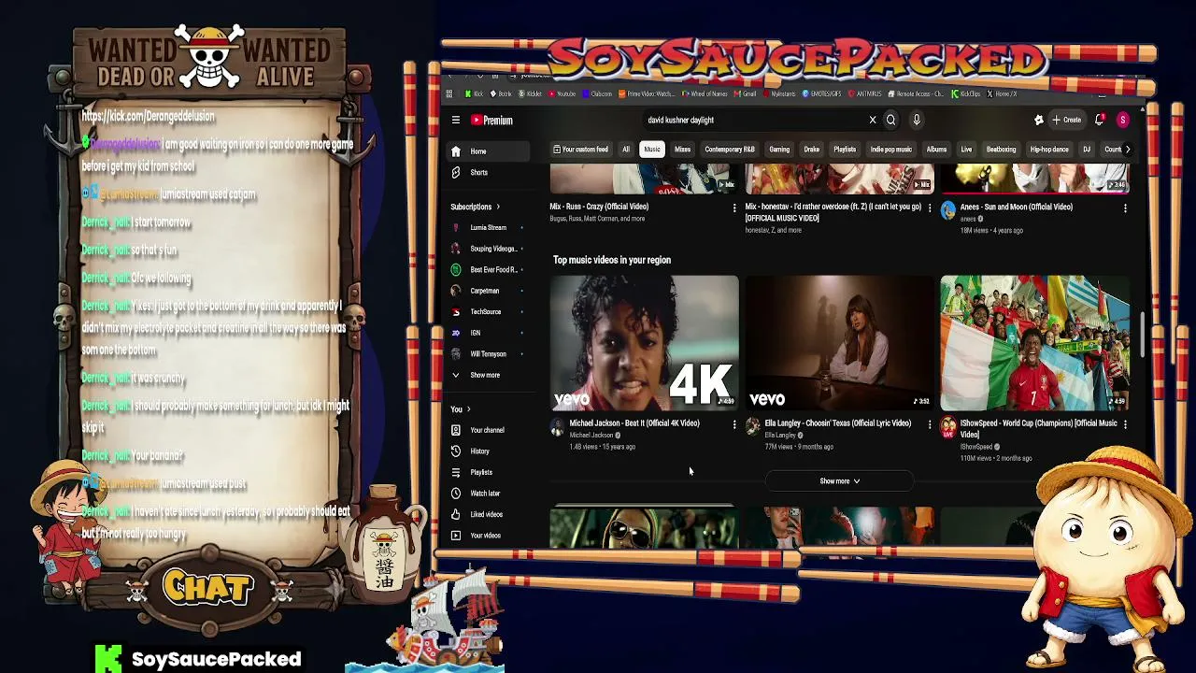This screenshot has width=1196, height=673.
Task: Open the YouTube hamburger guide menu
Action: point(456,120)
